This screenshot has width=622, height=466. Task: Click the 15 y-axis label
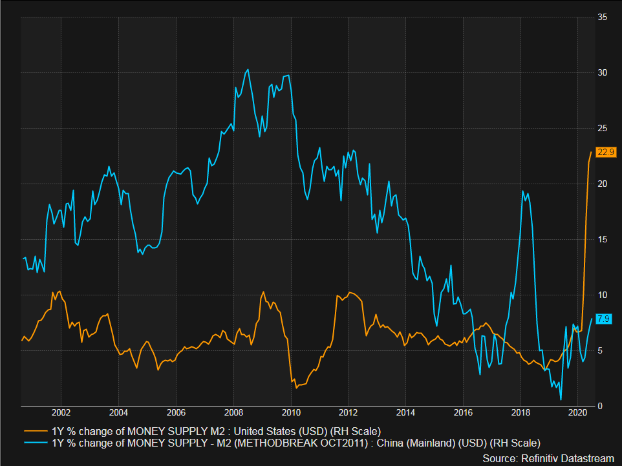pyautogui.click(x=602, y=239)
